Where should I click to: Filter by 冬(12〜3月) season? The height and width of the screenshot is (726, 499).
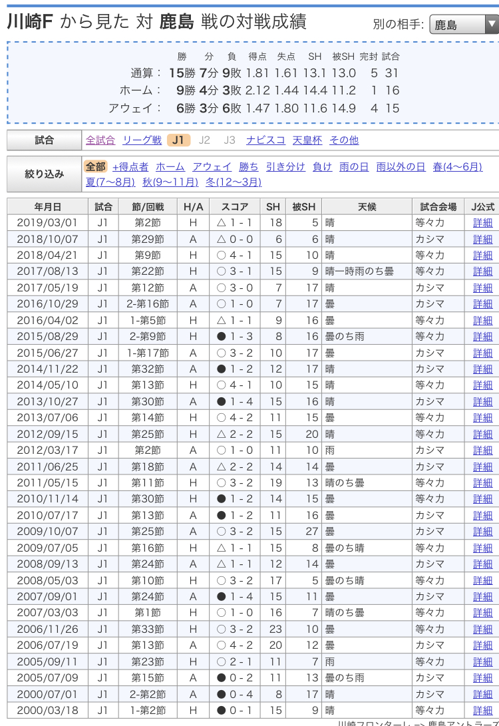pos(234,182)
